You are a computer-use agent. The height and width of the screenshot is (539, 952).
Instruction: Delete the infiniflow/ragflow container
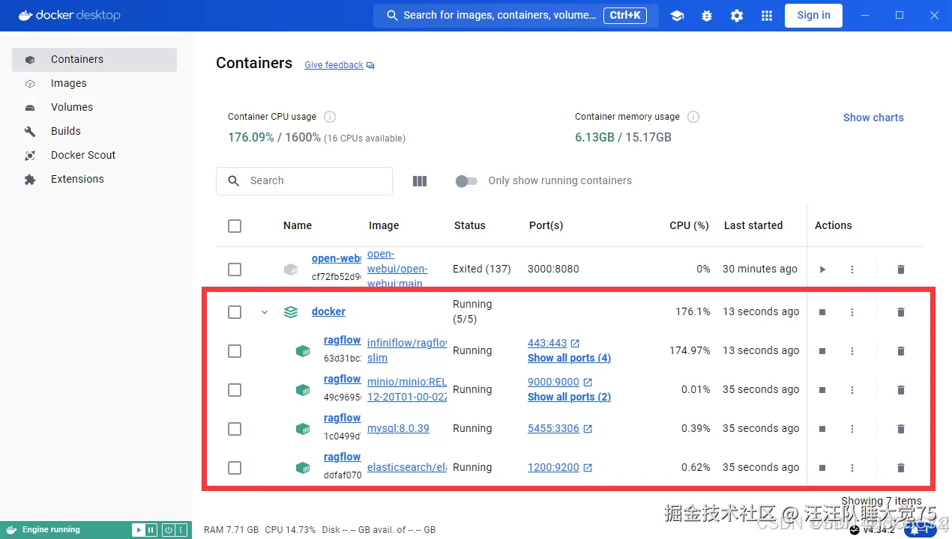coord(901,351)
